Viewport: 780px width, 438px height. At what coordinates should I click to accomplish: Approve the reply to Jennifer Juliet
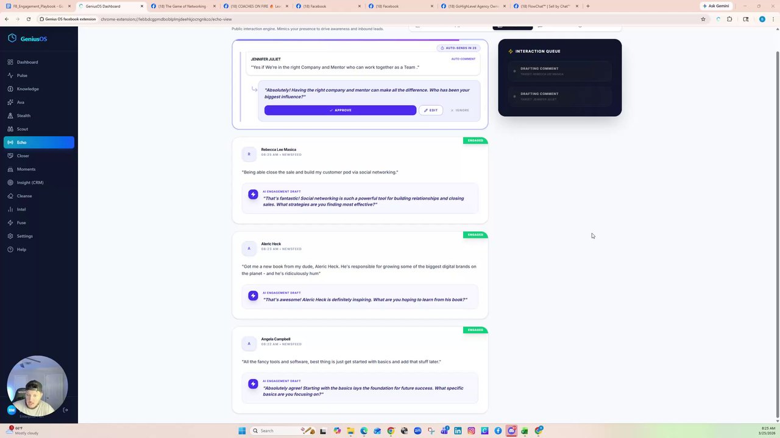pyautogui.click(x=340, y=110)
